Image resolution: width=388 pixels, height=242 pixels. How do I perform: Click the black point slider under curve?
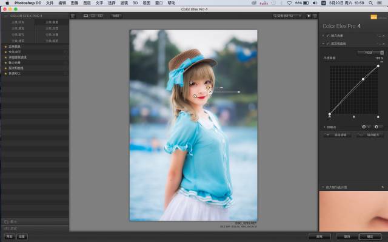[330, 117]
